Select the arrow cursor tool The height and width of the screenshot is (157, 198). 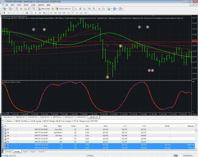click(4, 13)
